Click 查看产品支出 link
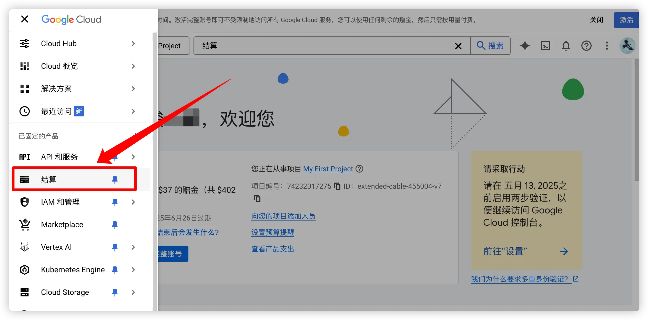The width and height of the screenshot is (648, 320). [272, 249]
